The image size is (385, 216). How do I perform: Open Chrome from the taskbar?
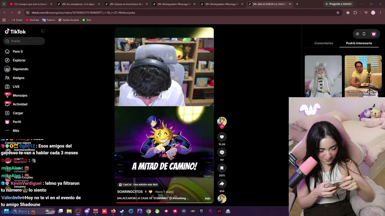pos(149,211)
